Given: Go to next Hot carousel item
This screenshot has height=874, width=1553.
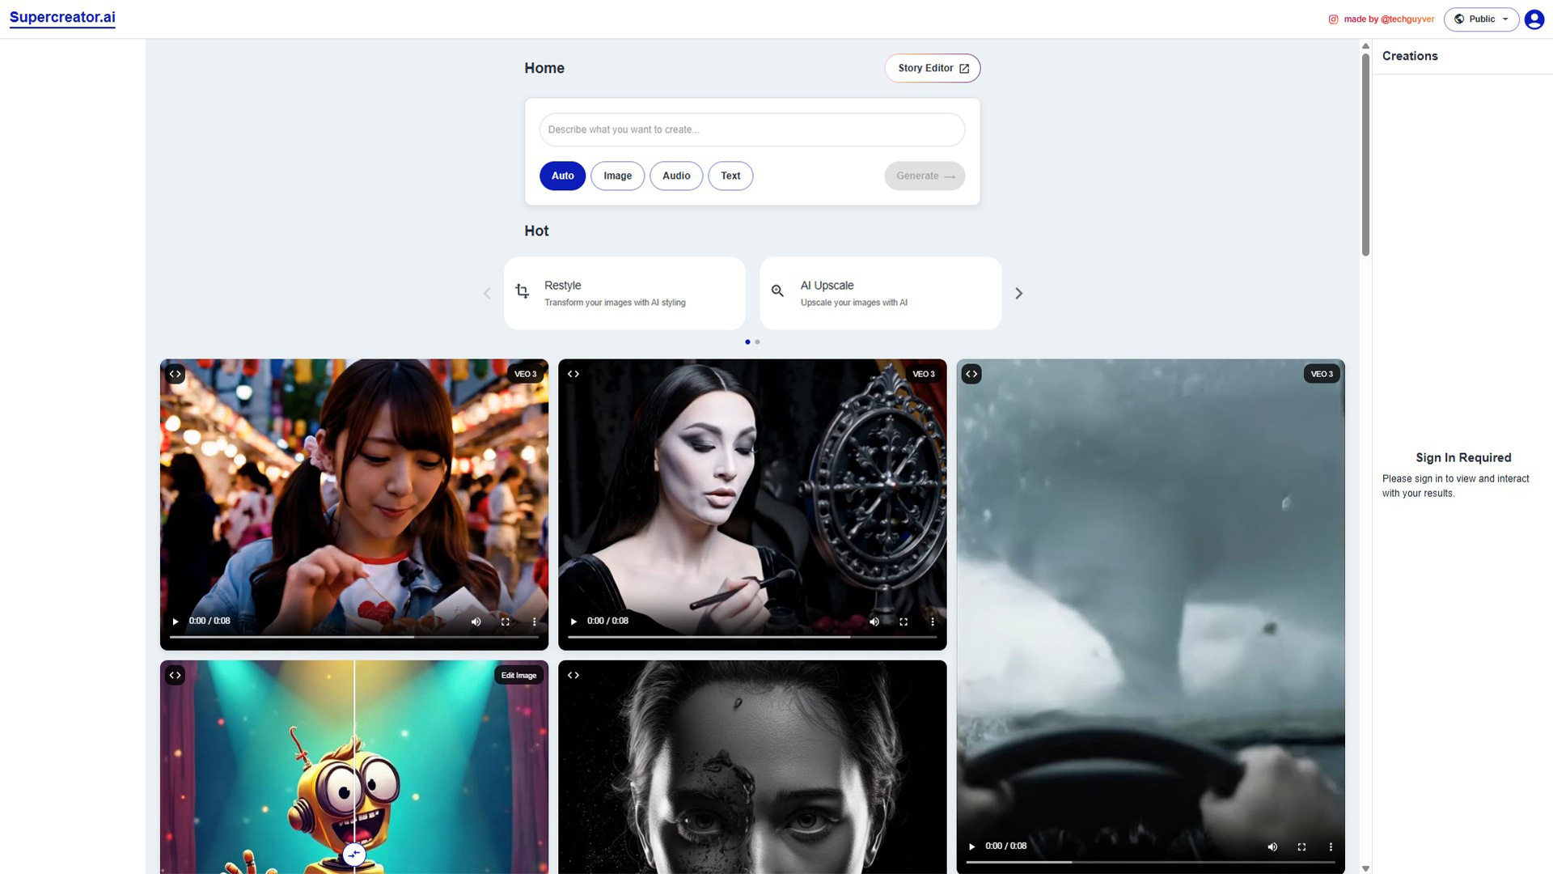Looking at the screenshot, I should pyautogui.click(x=1018, y=293).
